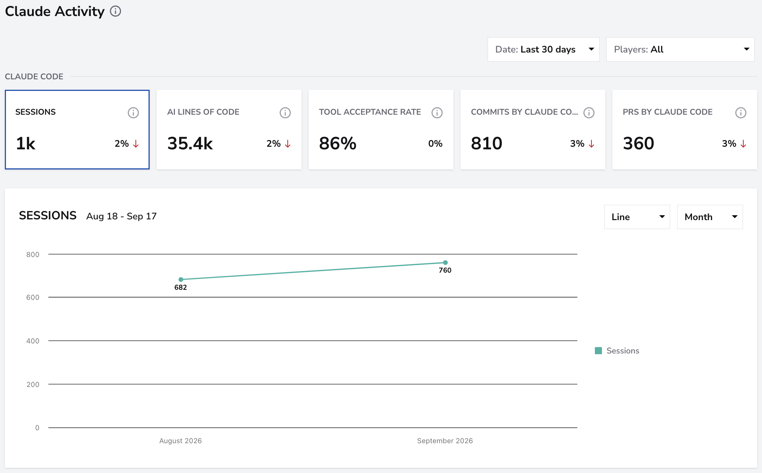Viewport: 762px width, 473px height.
Task: Click the Sessions legend label
Action: tap(623, 350)
